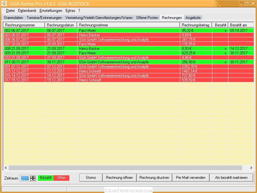Switch to the Angebote tab
This screenshot has height=193, width=257.
tap(193, 18)
